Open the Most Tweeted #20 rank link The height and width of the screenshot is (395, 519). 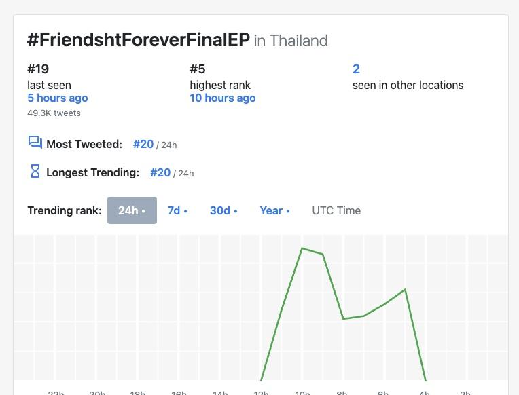click(x=143, y=144)
